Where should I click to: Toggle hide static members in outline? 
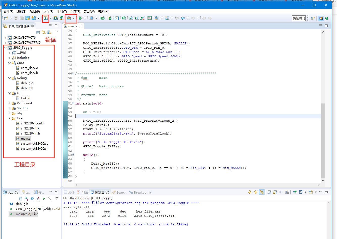click(x=38, y=199)
